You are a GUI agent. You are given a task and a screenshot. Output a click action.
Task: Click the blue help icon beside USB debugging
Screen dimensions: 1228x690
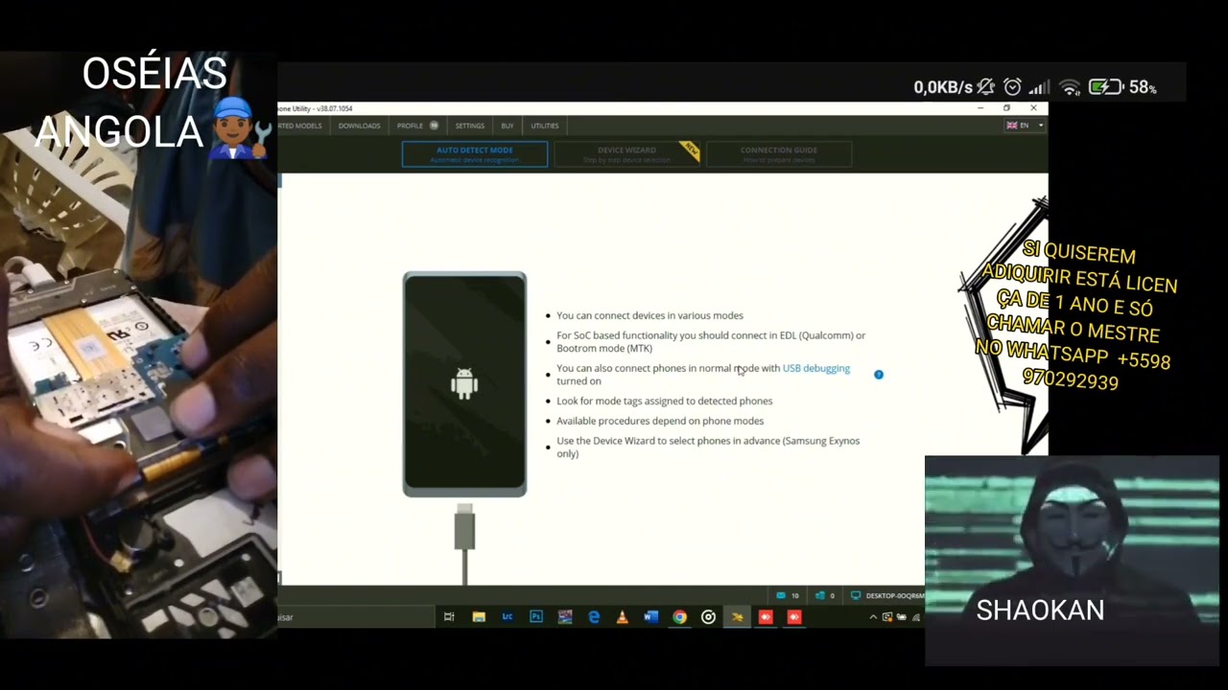(878, 375)
